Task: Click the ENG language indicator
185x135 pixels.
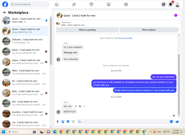Action: (159, 132)
